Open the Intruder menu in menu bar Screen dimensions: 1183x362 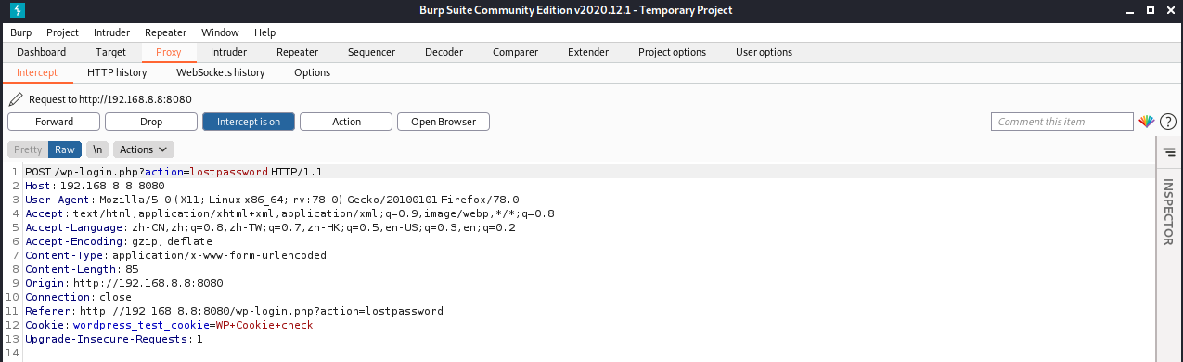[x=111, y=32]
